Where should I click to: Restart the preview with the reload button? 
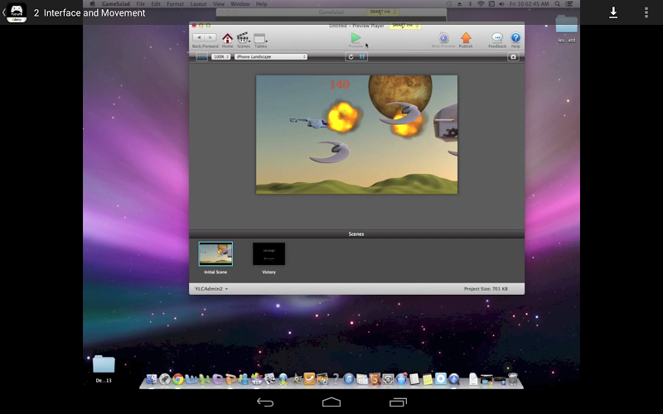pos(351,57)
